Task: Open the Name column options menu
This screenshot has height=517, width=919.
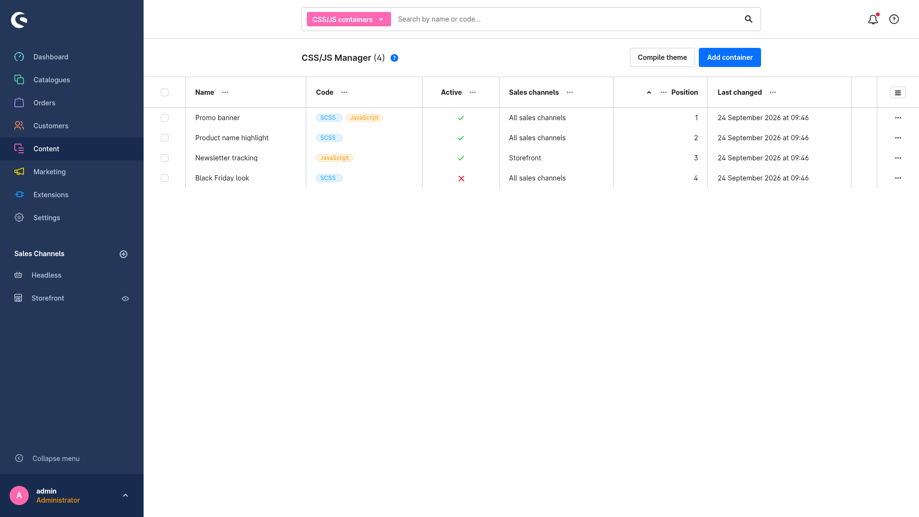Action: [225, 92]
